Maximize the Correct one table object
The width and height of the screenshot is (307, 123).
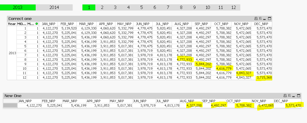[270, 19]
